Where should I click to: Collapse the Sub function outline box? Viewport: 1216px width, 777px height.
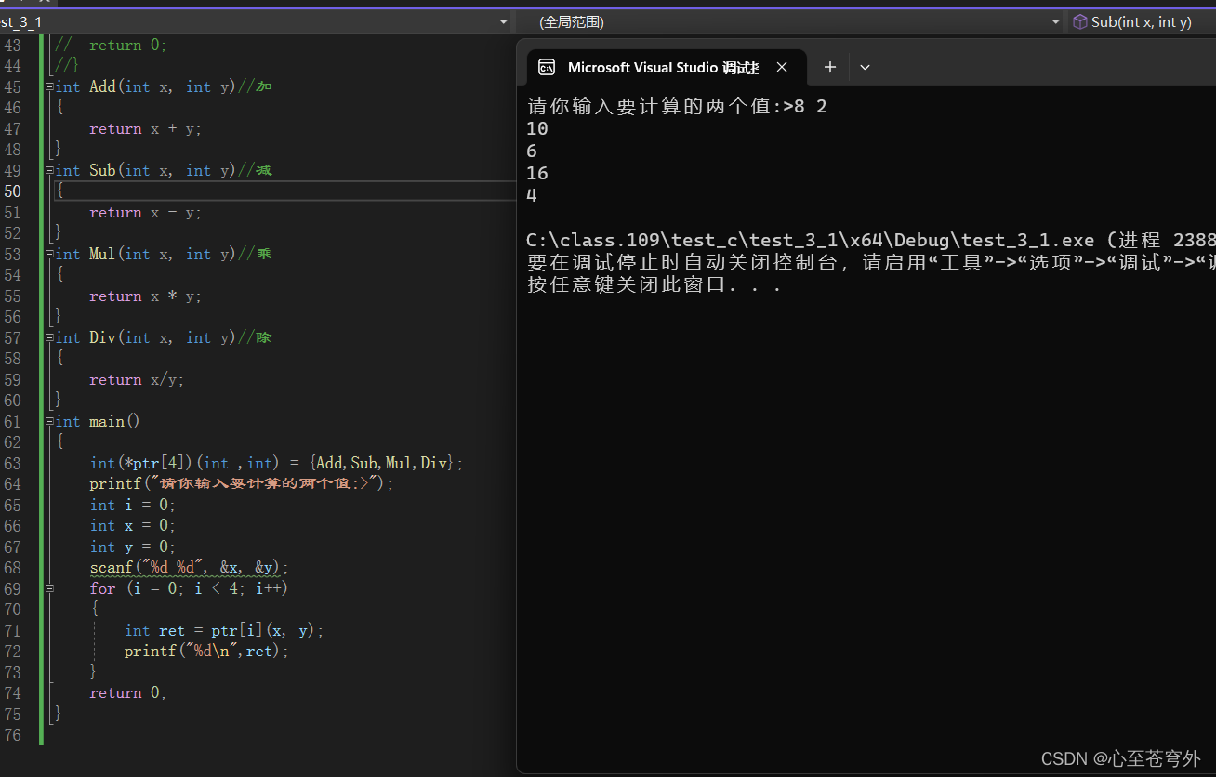[50, 170]
